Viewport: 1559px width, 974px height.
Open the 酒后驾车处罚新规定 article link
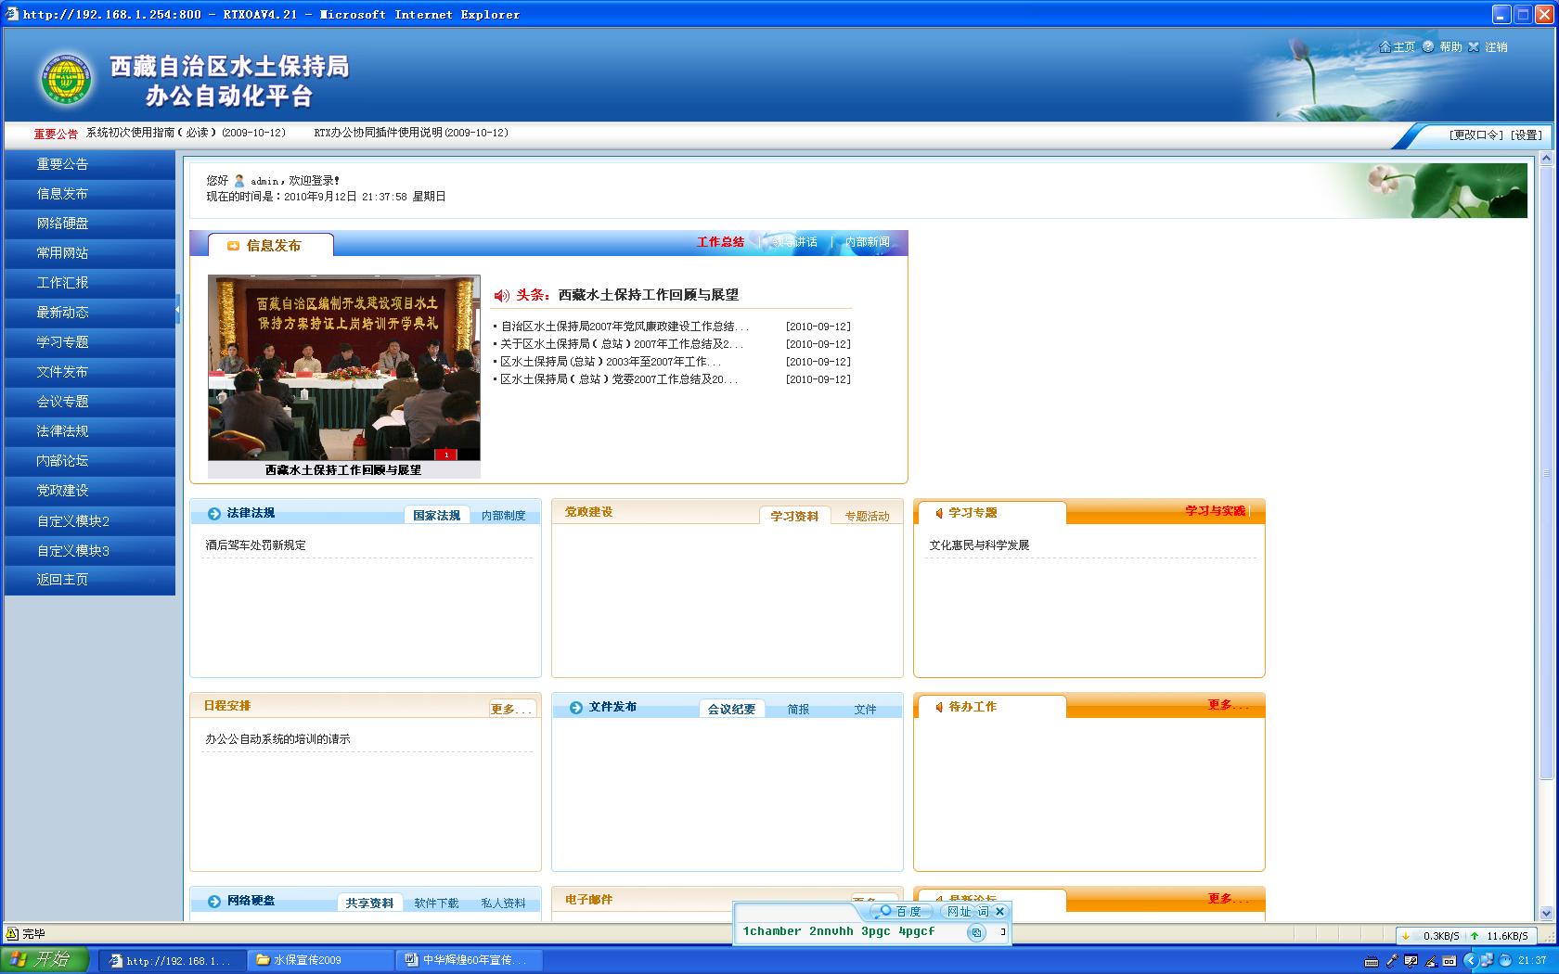click(256, 545)
